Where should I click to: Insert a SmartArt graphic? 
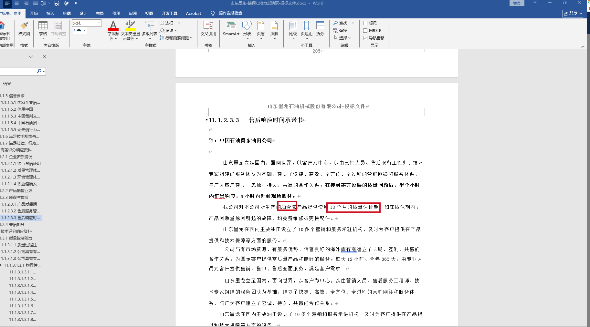tap(231, 29)
